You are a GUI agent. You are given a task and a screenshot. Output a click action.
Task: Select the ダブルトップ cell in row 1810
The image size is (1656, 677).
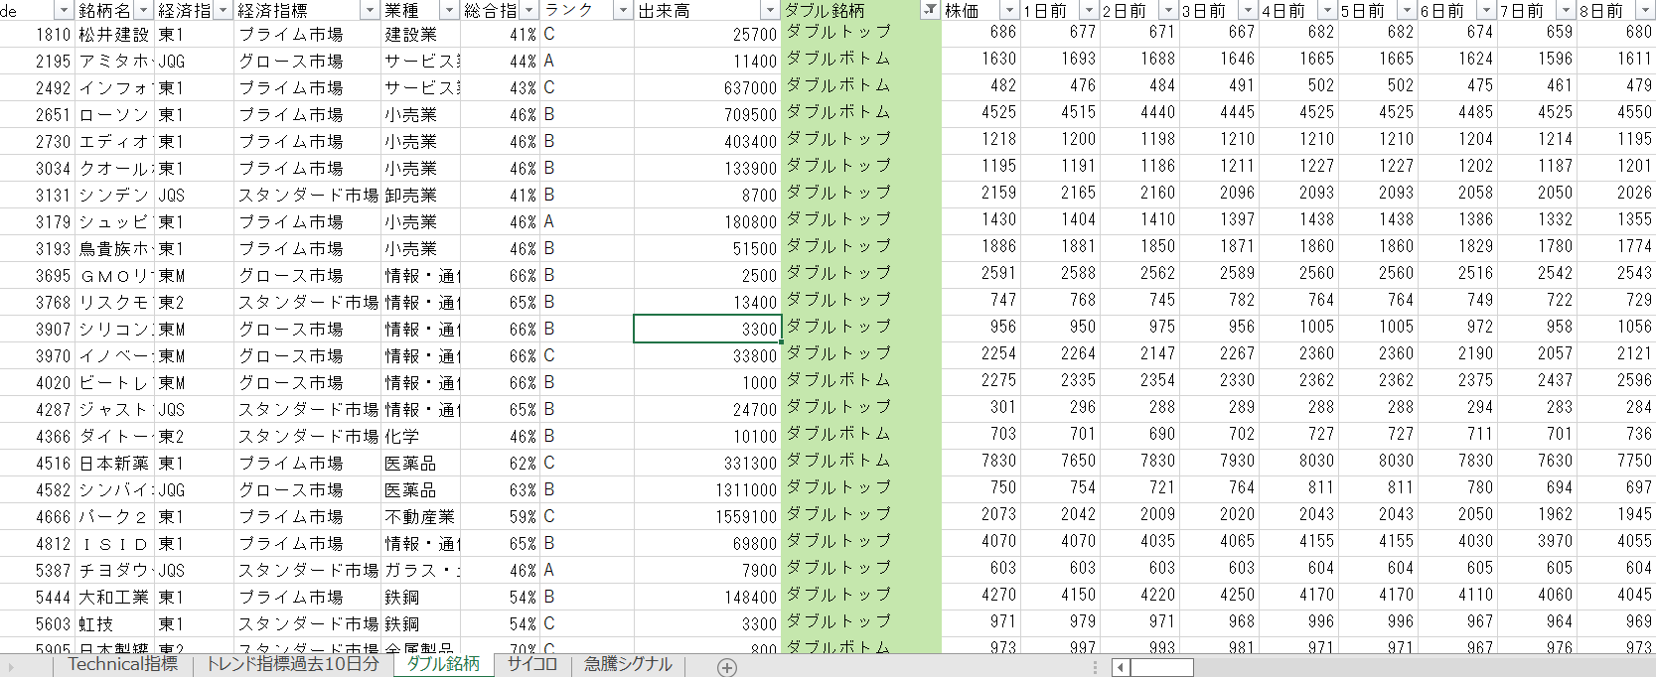point(861,34)
